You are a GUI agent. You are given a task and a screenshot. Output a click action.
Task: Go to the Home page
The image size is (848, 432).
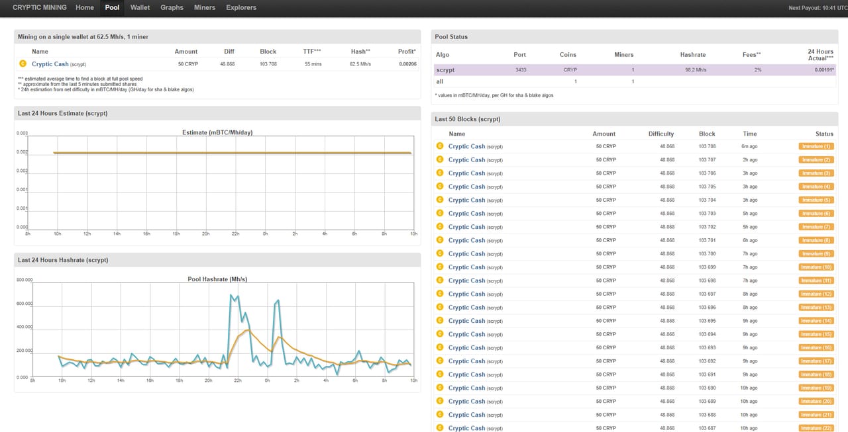pyautogui.click(x=85, y=8)
